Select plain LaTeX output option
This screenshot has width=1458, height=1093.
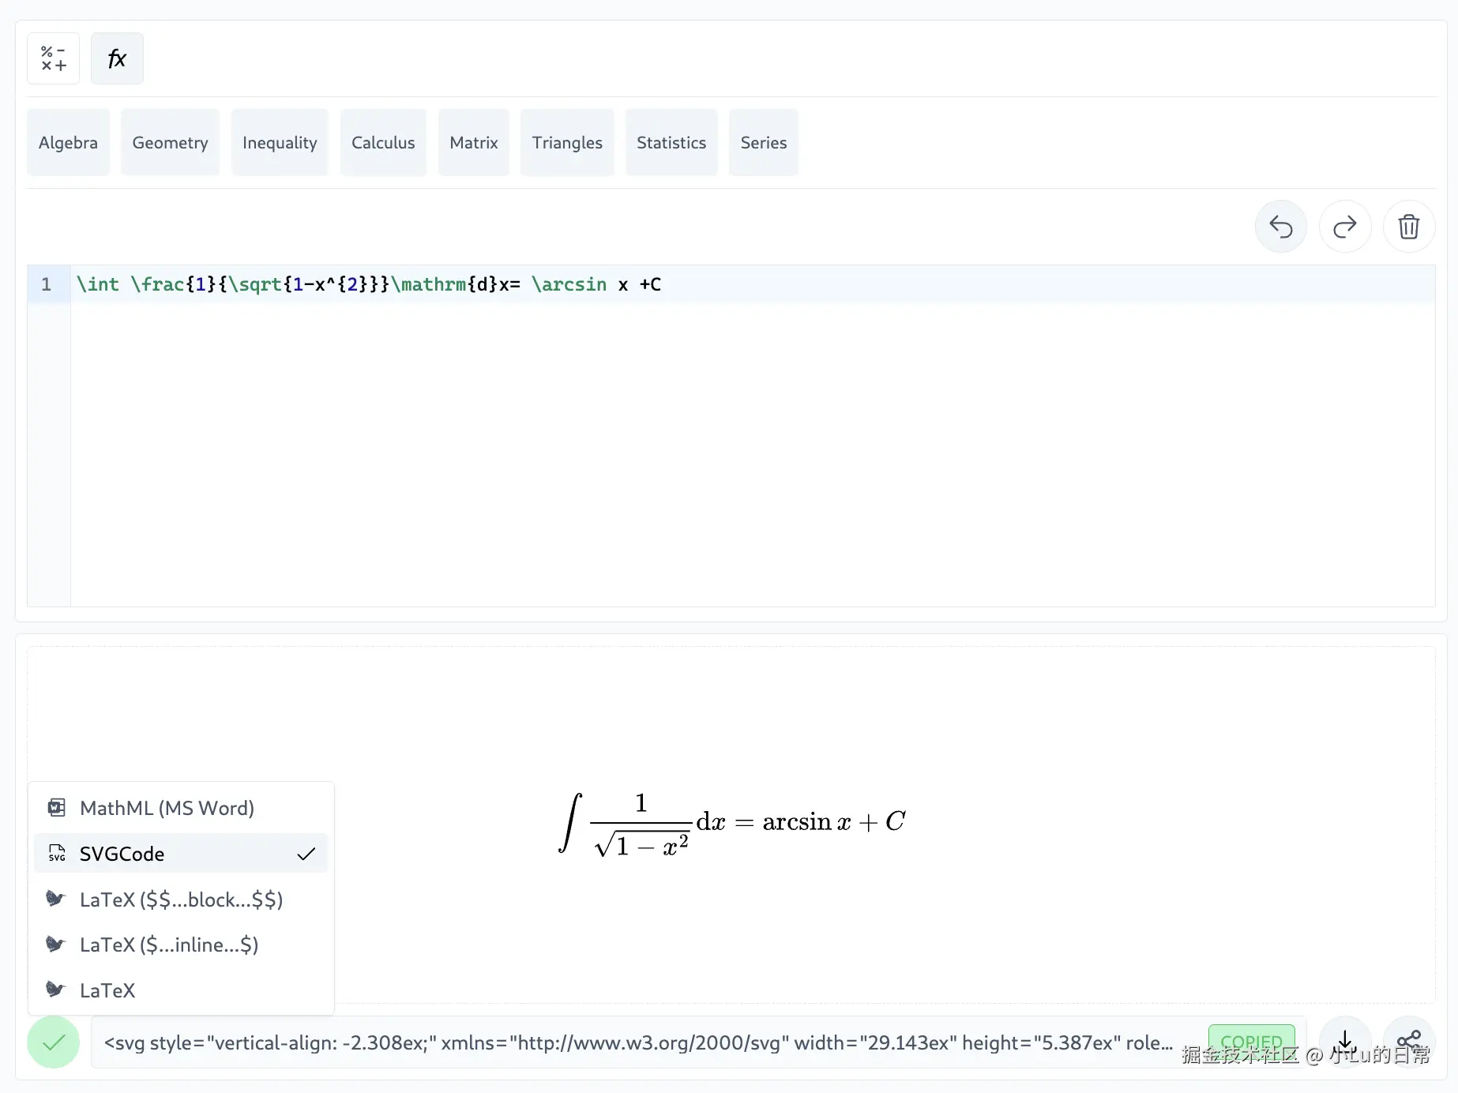[107, 990]
